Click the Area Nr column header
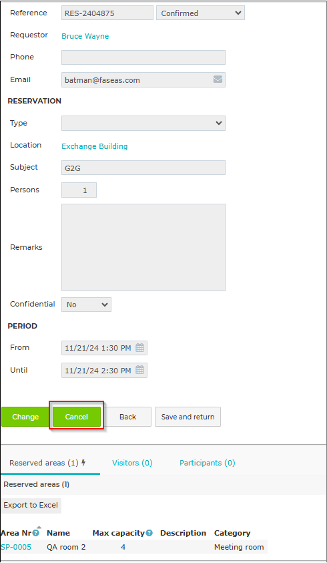Screen dimensions: 327x563 pos(16,533)
